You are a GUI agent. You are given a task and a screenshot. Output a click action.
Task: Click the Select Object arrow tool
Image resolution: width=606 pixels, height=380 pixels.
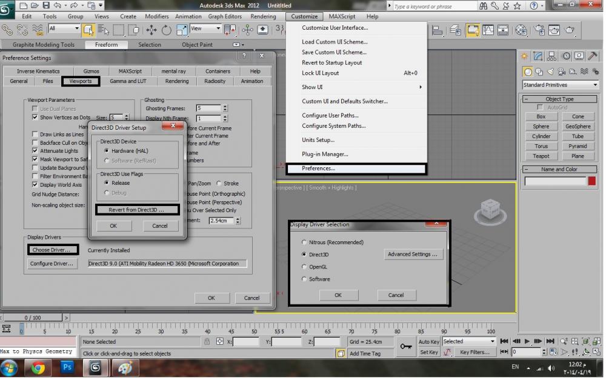pos(88,30)
